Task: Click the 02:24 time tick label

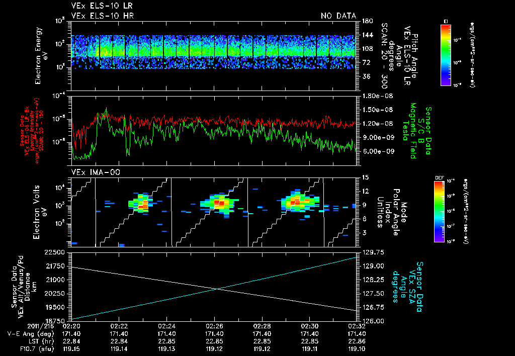Action: [x=166, y=326]
